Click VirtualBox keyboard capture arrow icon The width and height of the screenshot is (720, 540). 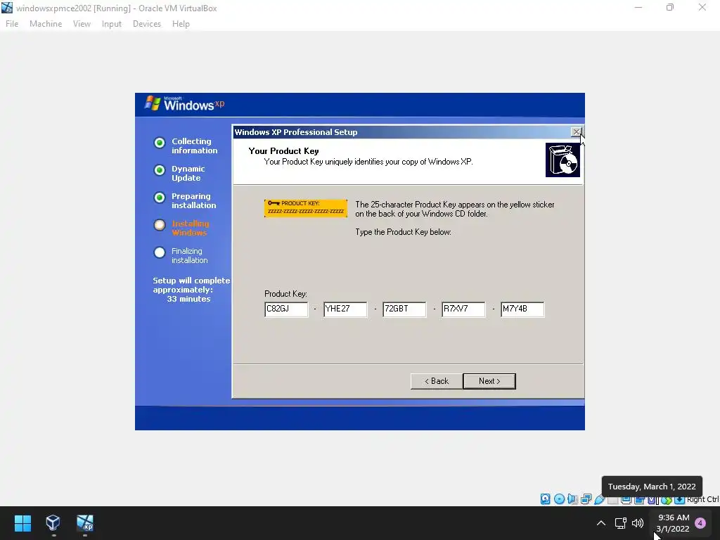tap(680, 500)
